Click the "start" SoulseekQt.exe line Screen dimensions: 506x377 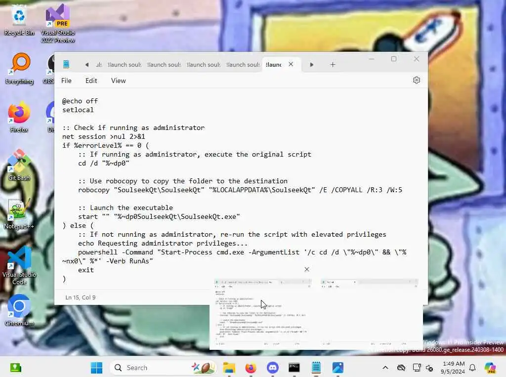tap(159, 216)
